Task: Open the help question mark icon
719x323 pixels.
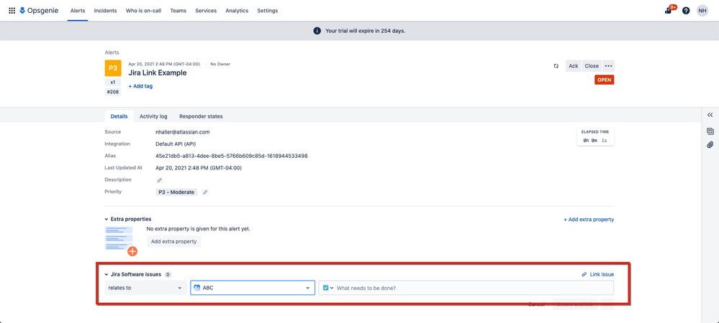Action: point(686,11)
